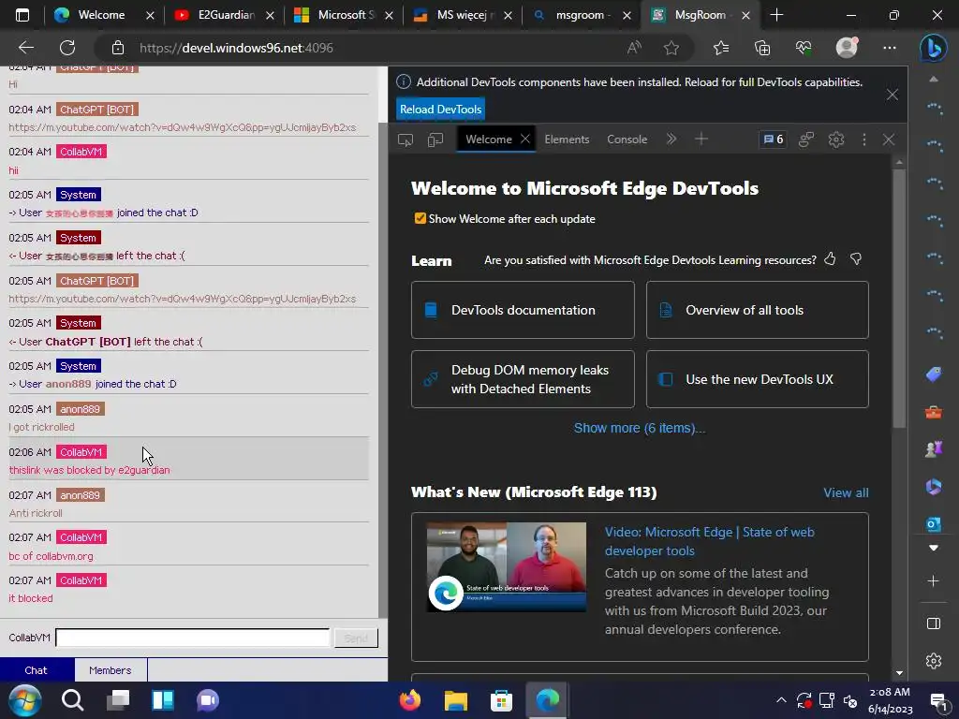Open Firefox from the taskbar

[410, 700]
